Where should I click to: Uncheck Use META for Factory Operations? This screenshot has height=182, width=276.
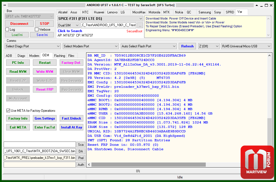pos(8,111)
